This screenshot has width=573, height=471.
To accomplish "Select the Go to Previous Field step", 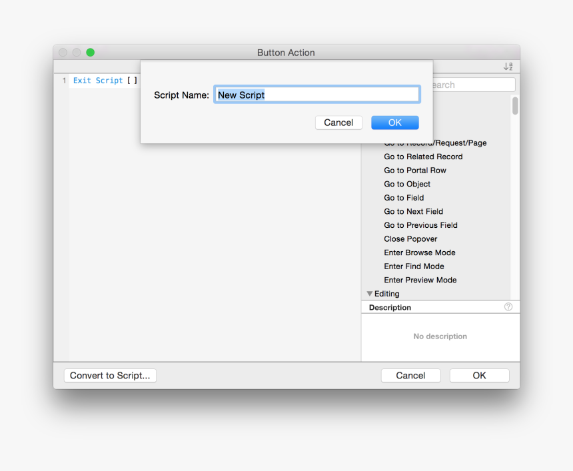I will point(420,225).
